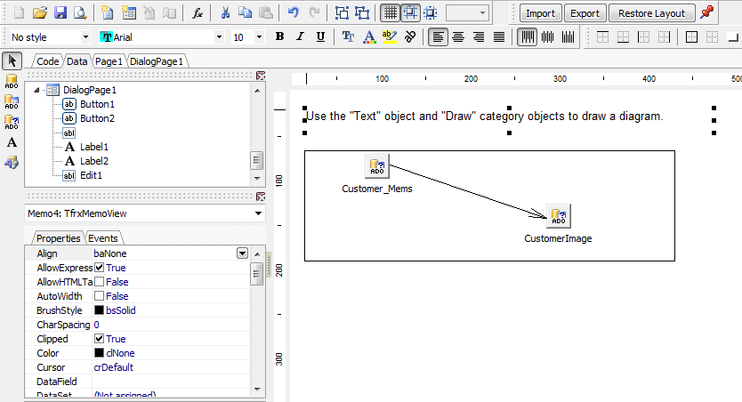Toggle the right frame line
Viewport: 742px width, 402px height.
(x=664, y=36)
